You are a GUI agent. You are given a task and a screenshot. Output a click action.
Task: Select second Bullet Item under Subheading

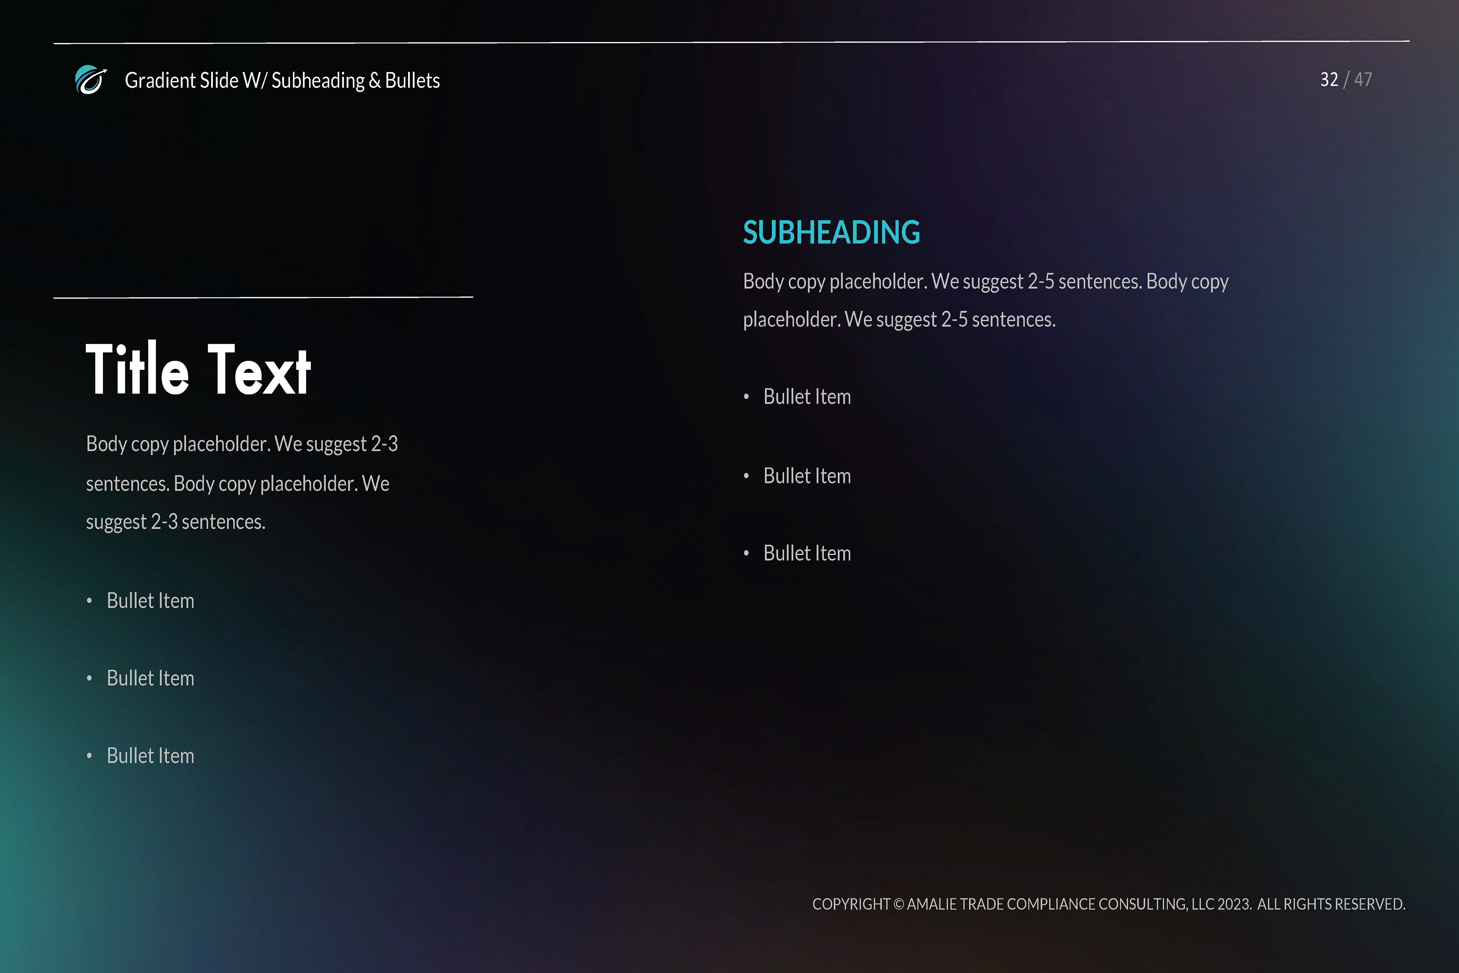tap(807, 476)
